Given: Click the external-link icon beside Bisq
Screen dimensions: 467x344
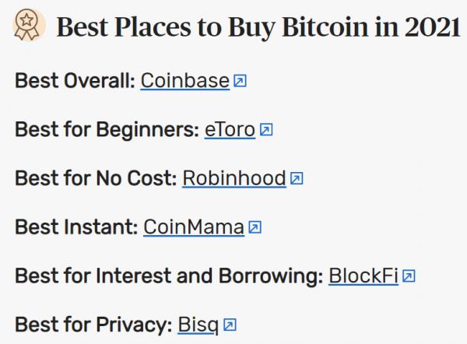Looking at the screenshot, I should click(x=230, y=325).
